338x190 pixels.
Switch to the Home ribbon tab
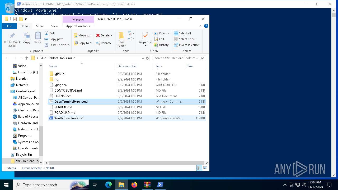pos(25,26)
